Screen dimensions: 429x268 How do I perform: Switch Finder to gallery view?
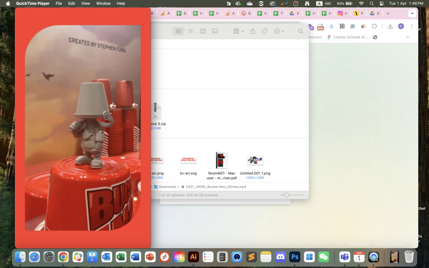pos(215,31)
